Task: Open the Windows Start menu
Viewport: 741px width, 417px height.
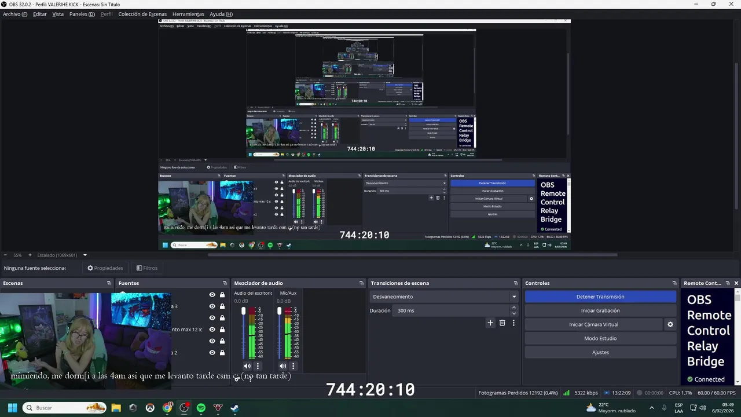Action: coord(12,408)
